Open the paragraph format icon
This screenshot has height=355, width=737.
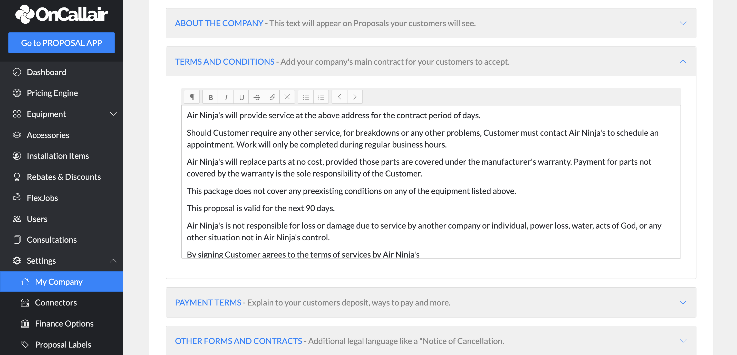coord(192,97)
